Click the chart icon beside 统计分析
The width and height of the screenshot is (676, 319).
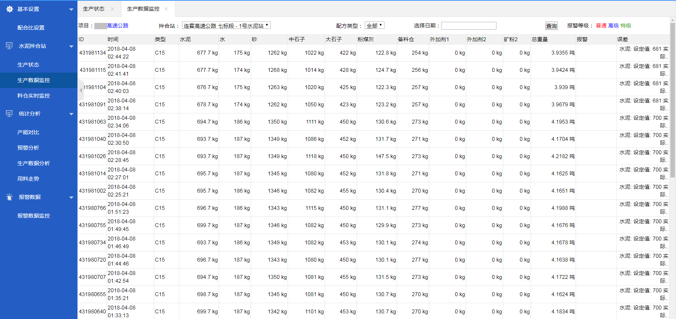10,113
